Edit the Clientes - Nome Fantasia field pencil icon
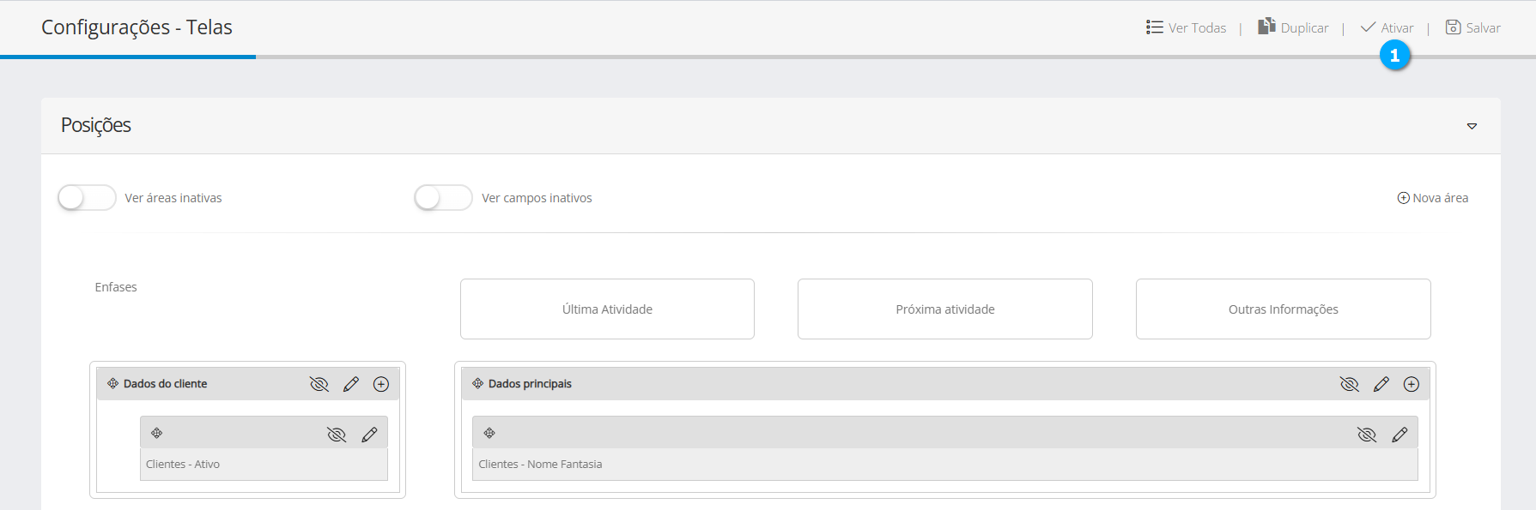 [1399, 435]
